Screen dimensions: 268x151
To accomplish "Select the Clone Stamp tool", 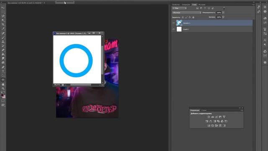I will (x=3, y=42).
